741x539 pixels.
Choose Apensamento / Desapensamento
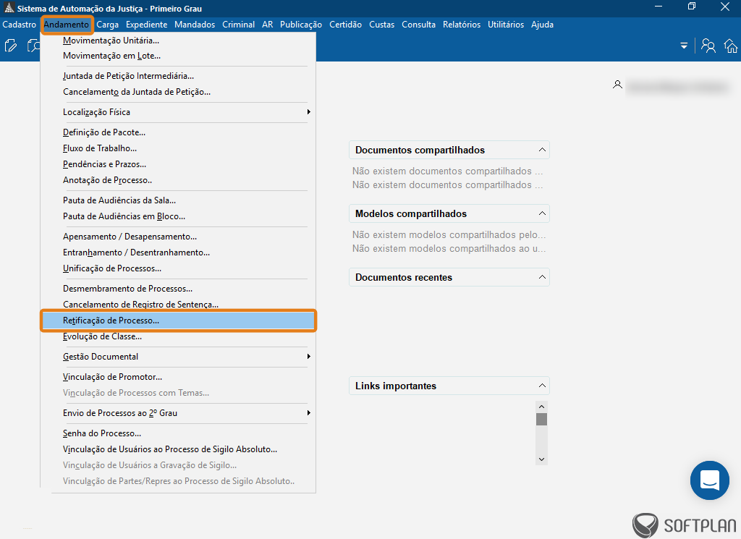click(179, 237)
